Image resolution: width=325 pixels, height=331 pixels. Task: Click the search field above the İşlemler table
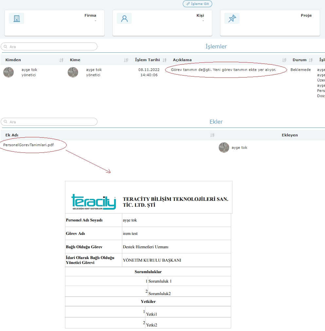pos(49,47)
